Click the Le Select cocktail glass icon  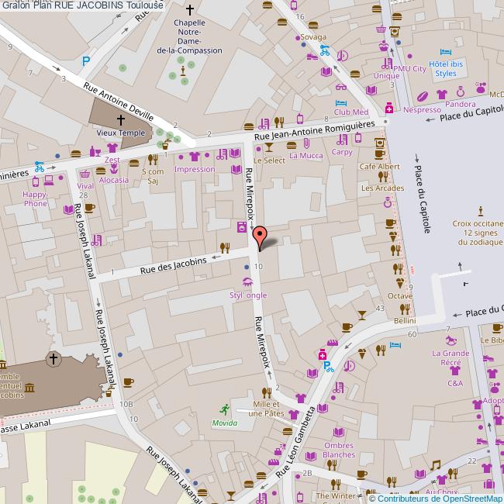click(269, 147)
